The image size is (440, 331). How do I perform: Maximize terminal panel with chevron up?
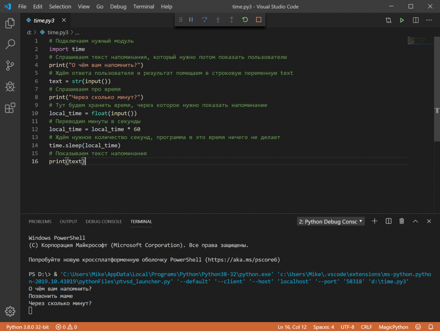(x=415, y=221)
